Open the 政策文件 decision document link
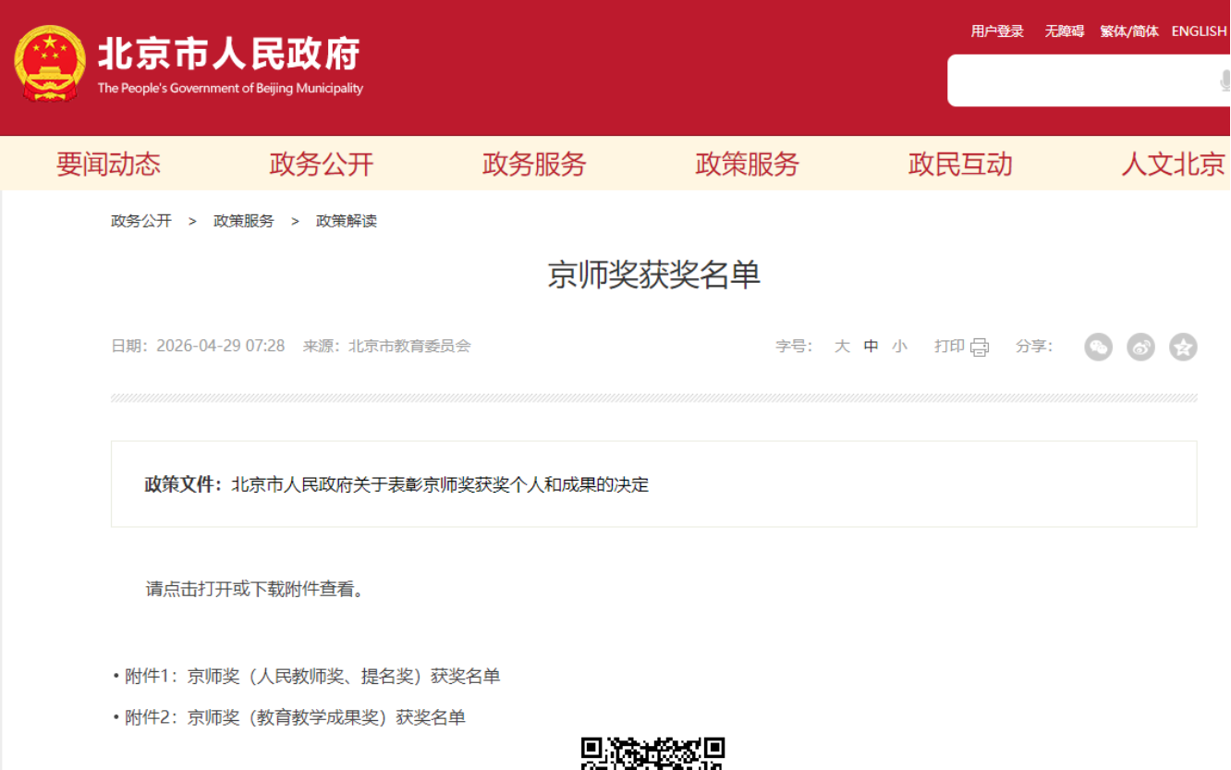Viewport: 1231px width, 770px height. tap(440, 484)
